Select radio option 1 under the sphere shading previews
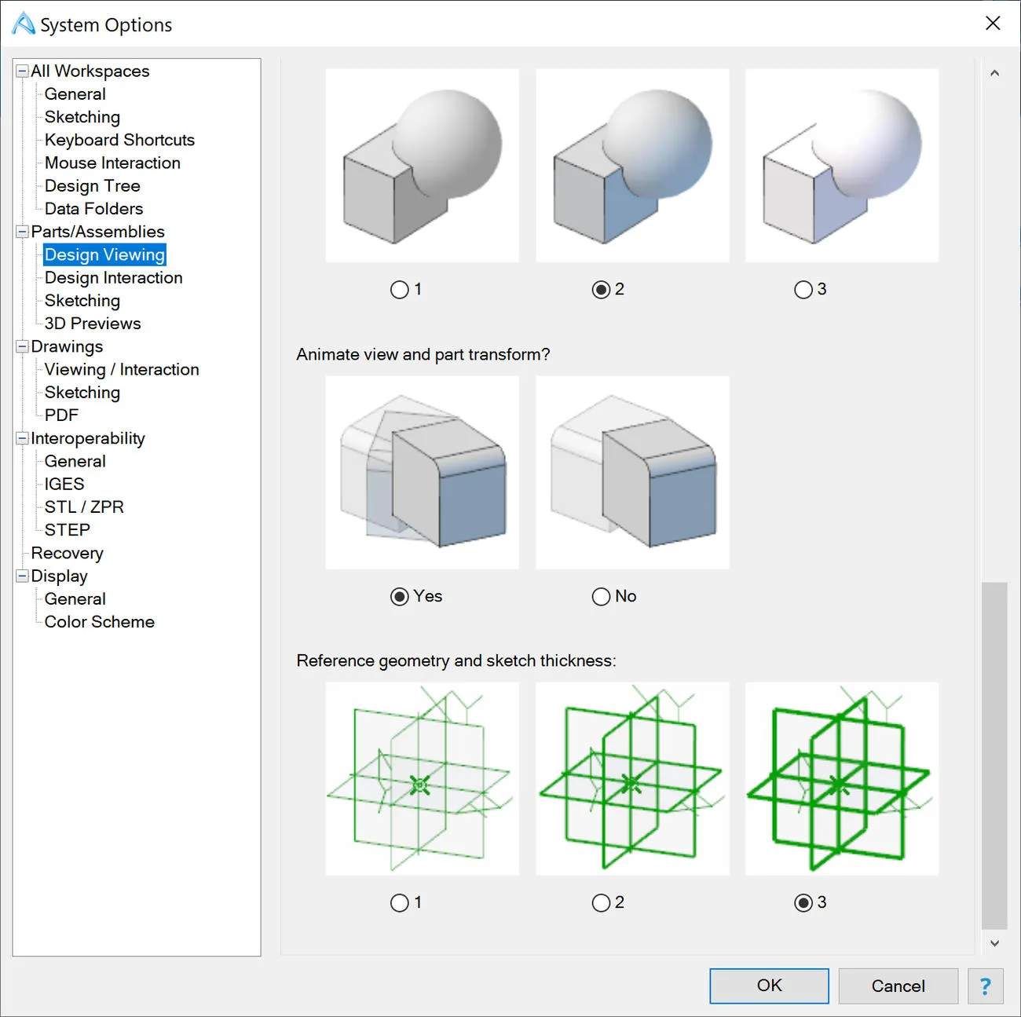This screenshot has width=1021, height=1017. click(400, 290)
